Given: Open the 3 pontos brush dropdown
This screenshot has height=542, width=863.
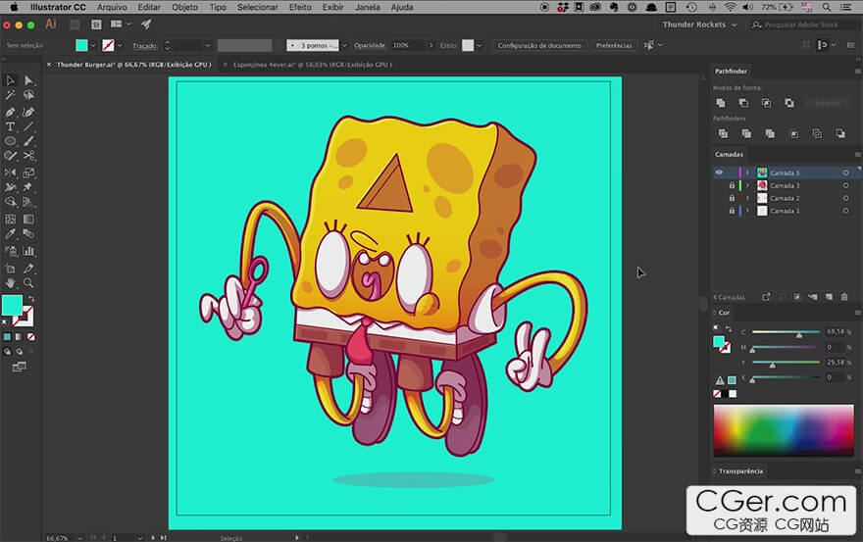Looking at the screenshot, I should pyautogui.click(x=344, y=46).
